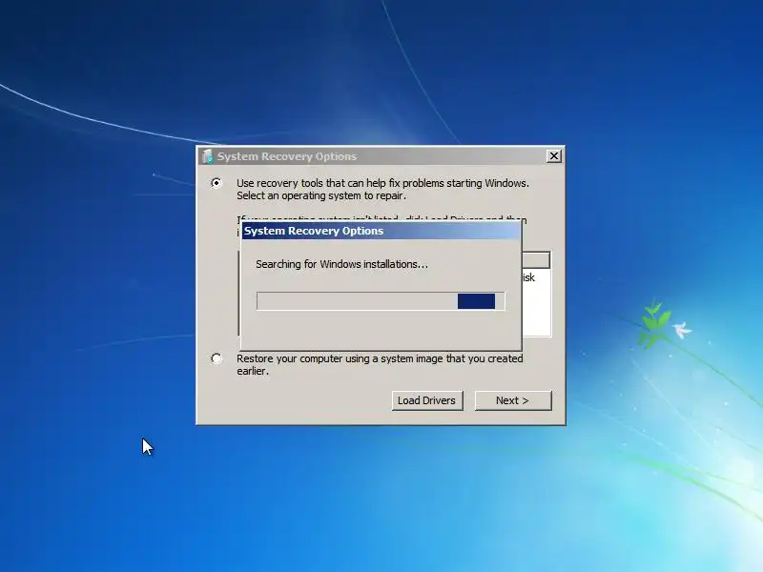This screenshot has width=763, height=572.
Task: Click the outer System Recovery Options title text
Action: pyautogui.click(x=287, y=156)
